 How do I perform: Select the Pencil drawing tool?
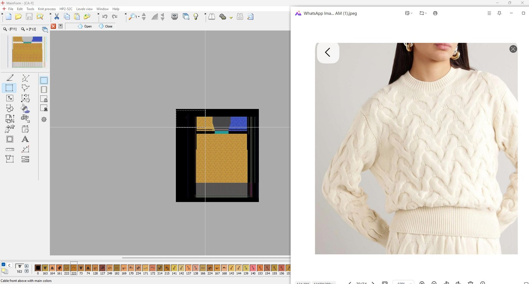coord(10,78)
